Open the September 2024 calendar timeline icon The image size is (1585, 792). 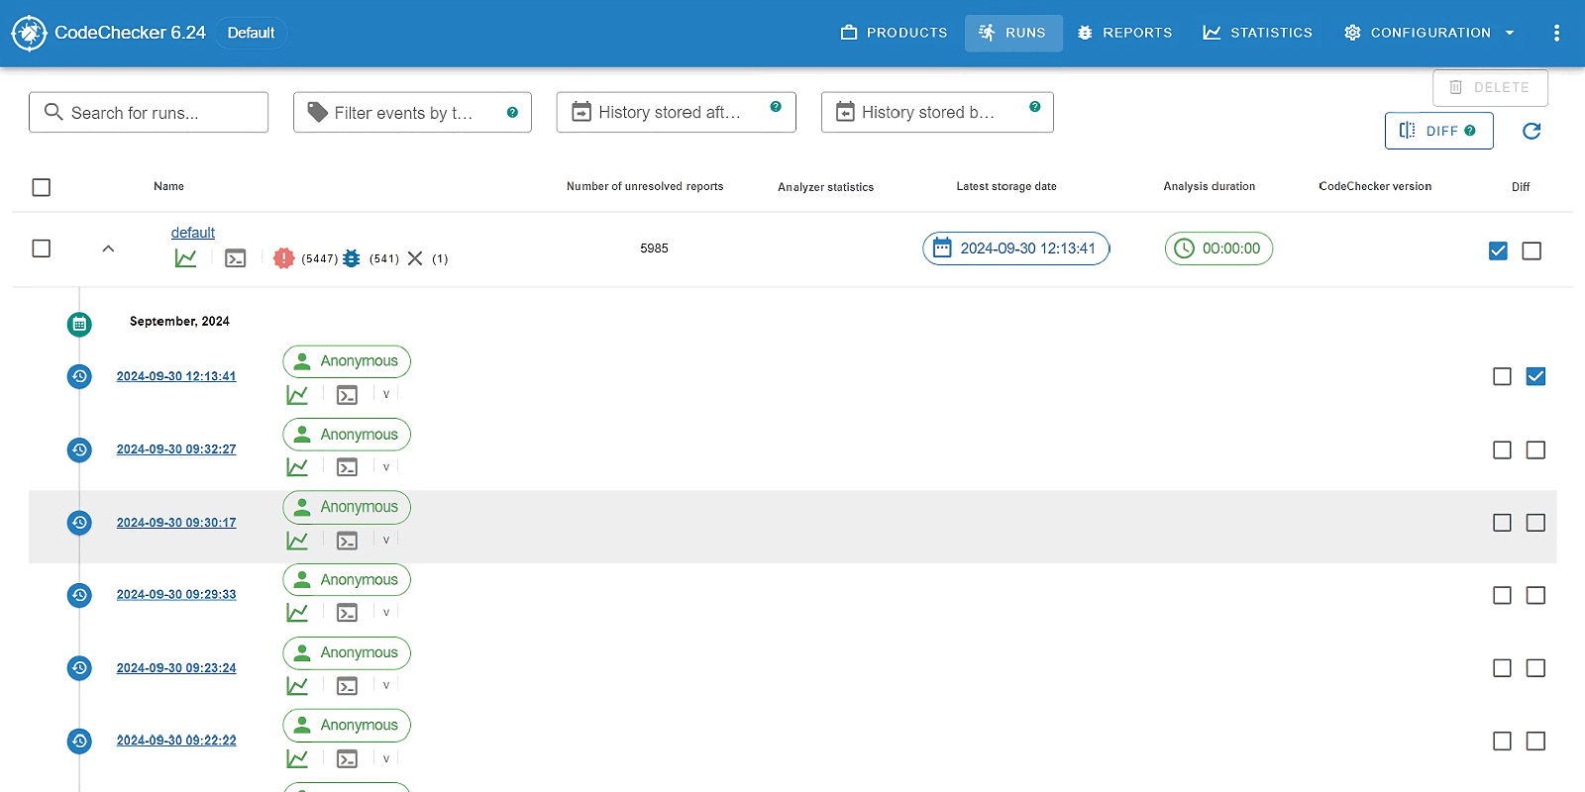click(x=79, y=324)
